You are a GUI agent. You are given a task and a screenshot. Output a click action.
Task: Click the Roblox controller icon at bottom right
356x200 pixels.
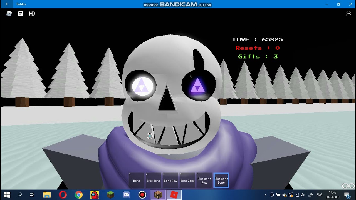pos(348,186)
